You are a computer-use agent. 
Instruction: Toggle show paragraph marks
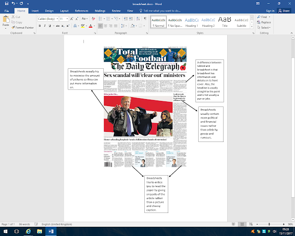(145, 18)
